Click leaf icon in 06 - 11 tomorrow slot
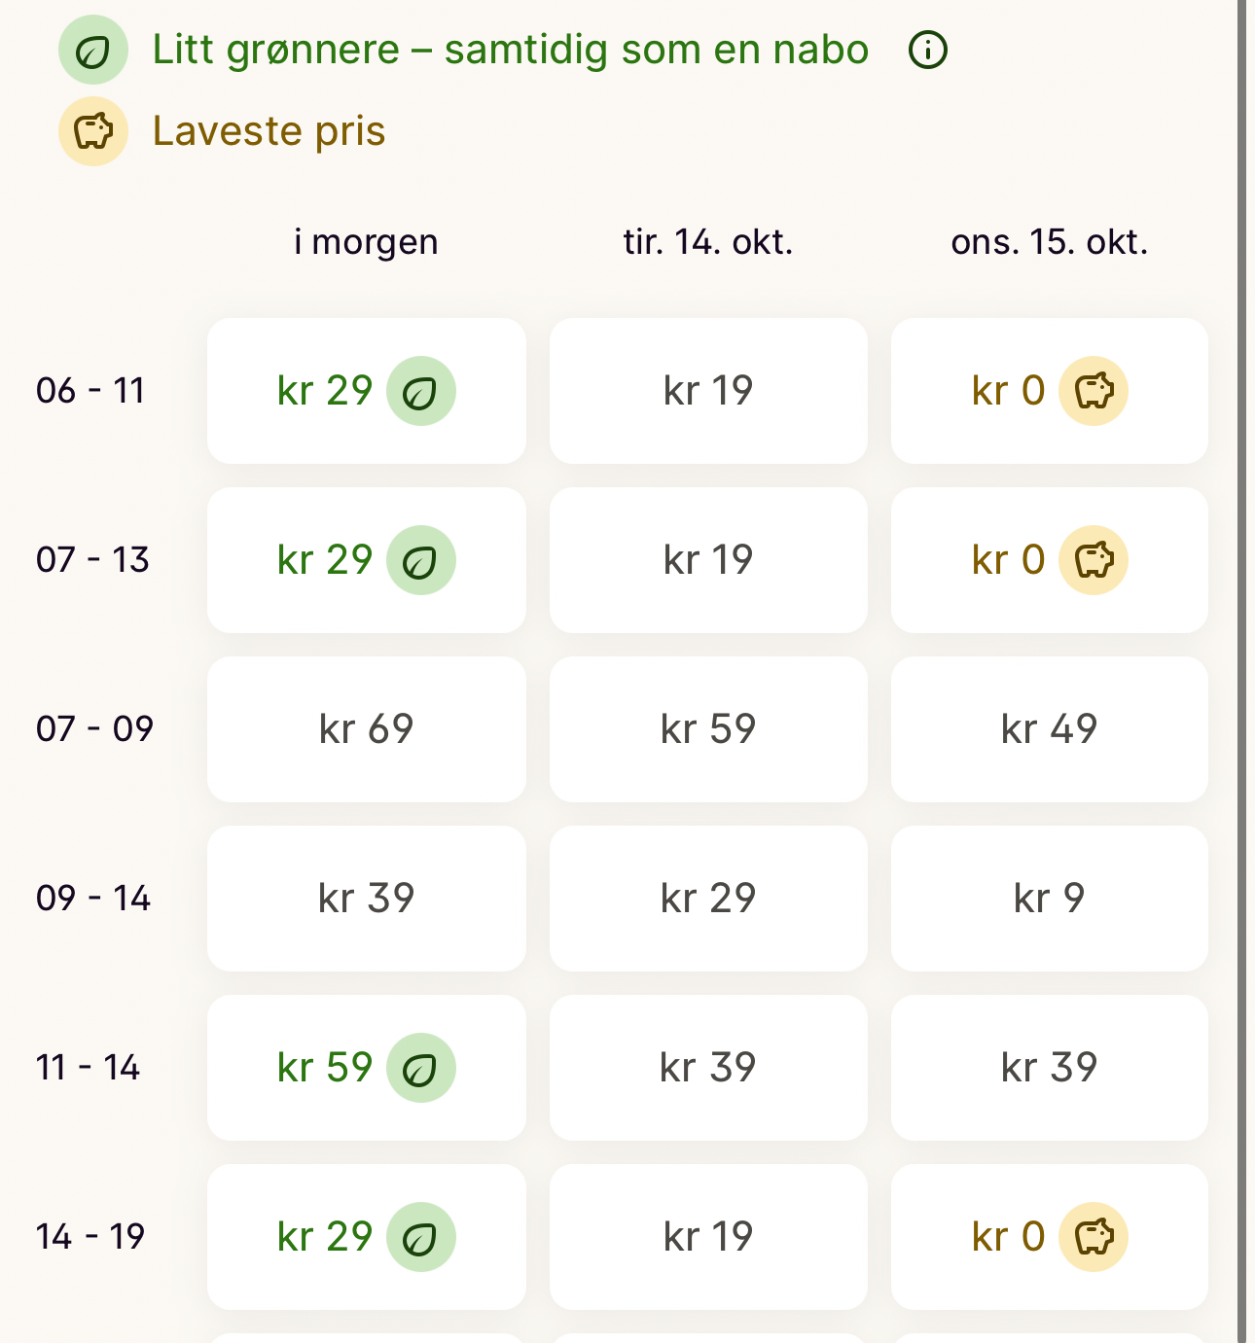The height and width of the screenshot is (1343, 1255). [421, 391]
